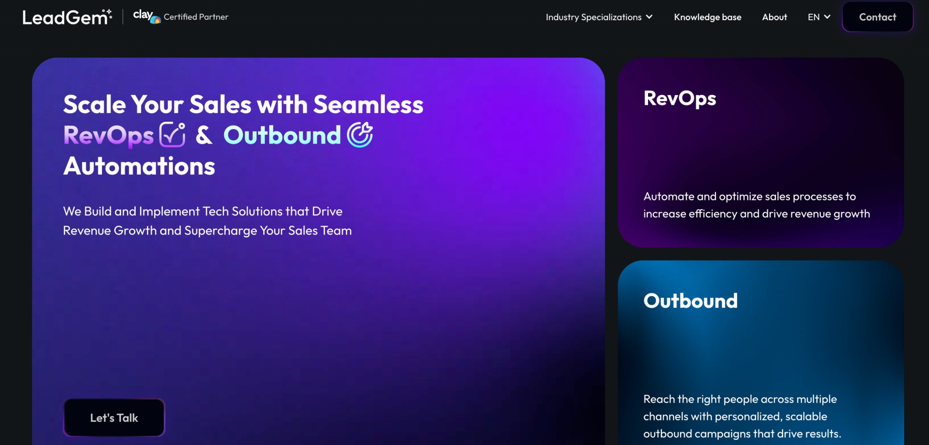Viewport: 929px width, 445px height.
Task: Open the Knowledge base page
Action: (708, 17)
